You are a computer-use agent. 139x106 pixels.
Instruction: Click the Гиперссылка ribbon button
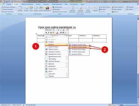(x=57, y=7)
